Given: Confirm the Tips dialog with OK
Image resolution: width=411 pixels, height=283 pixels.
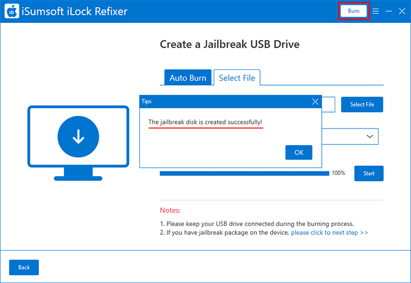Looking at the screenshot, I should (299, 153).
